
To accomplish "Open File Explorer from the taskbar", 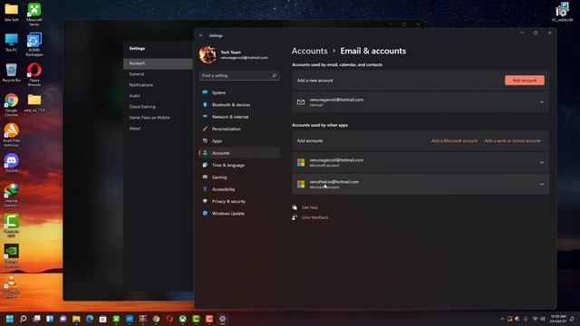I will click(76, 319).
